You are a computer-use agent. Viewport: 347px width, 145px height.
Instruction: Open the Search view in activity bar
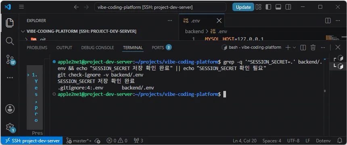10,41
